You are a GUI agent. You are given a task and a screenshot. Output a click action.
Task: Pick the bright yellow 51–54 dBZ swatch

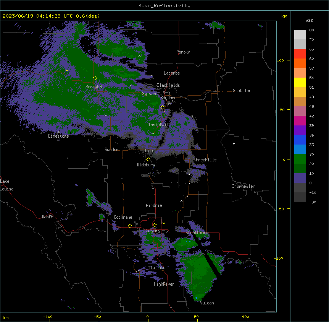(300, 82)
